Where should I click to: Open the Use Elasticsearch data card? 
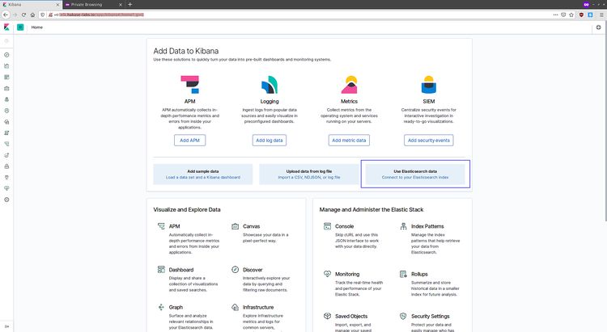point(415,174)
